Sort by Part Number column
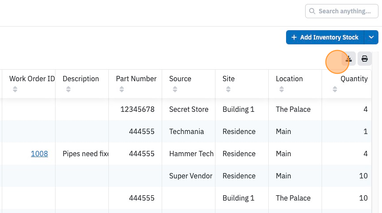The height and width of the screenshot is (213, 382). (122, 89)
